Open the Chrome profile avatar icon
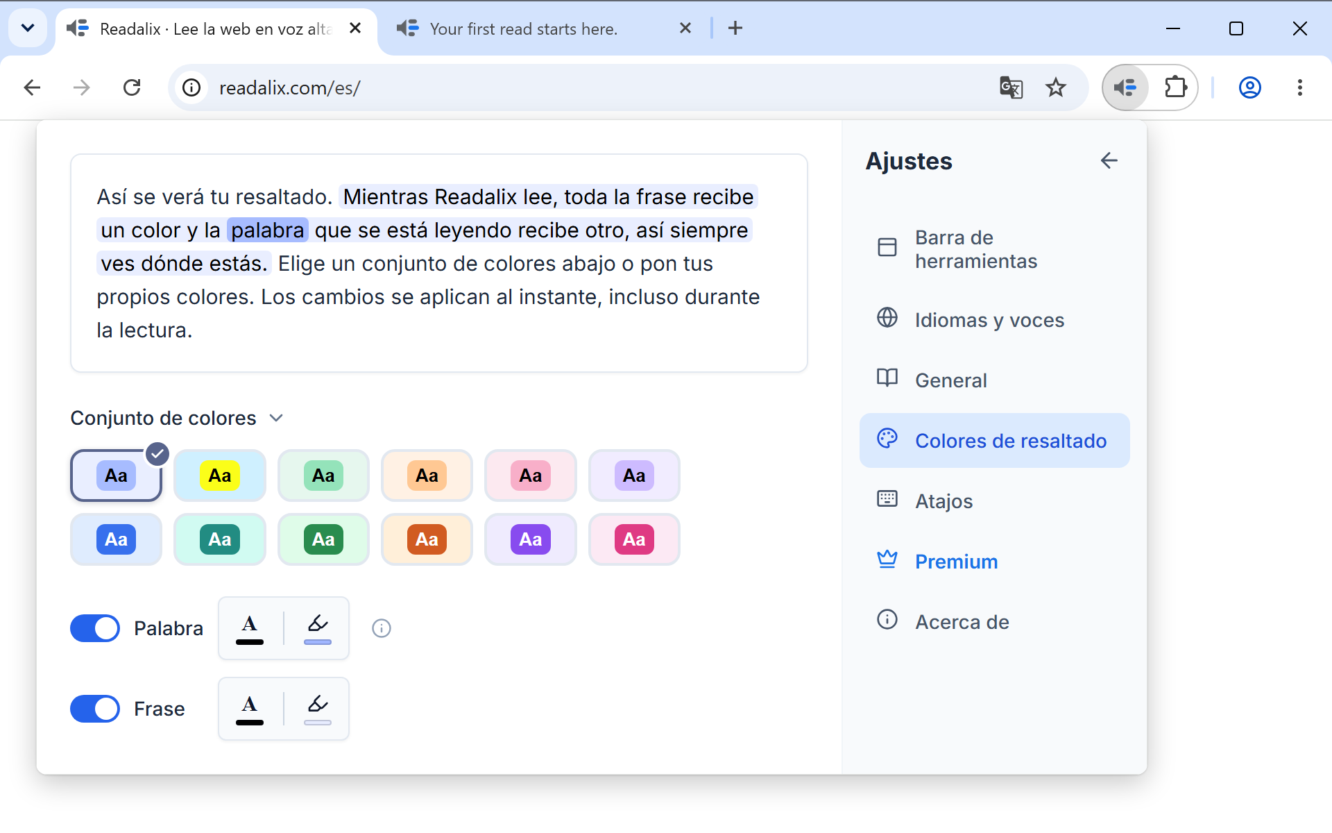 pyautogui.click(x=1249, y=87)
